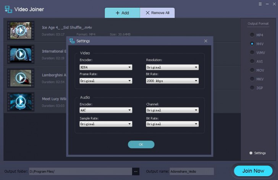278x180 pixels.
Task: Open output folder browse (…) button
Action: coord(136,172)
